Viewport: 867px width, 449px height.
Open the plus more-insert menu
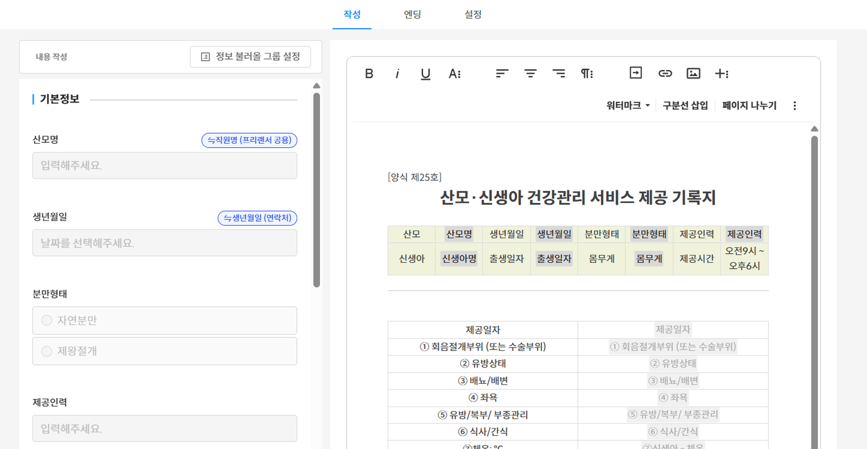tap(722, 73)
